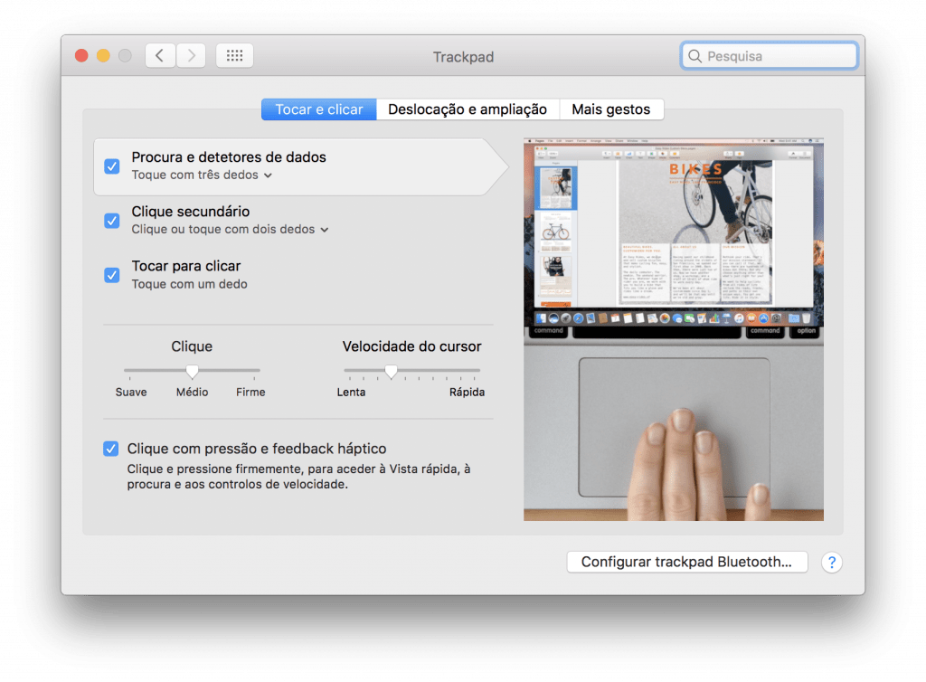Uncheck 'Clique secundário'
This screenshot has width=926, height=682.
click(x=111, y=220)
